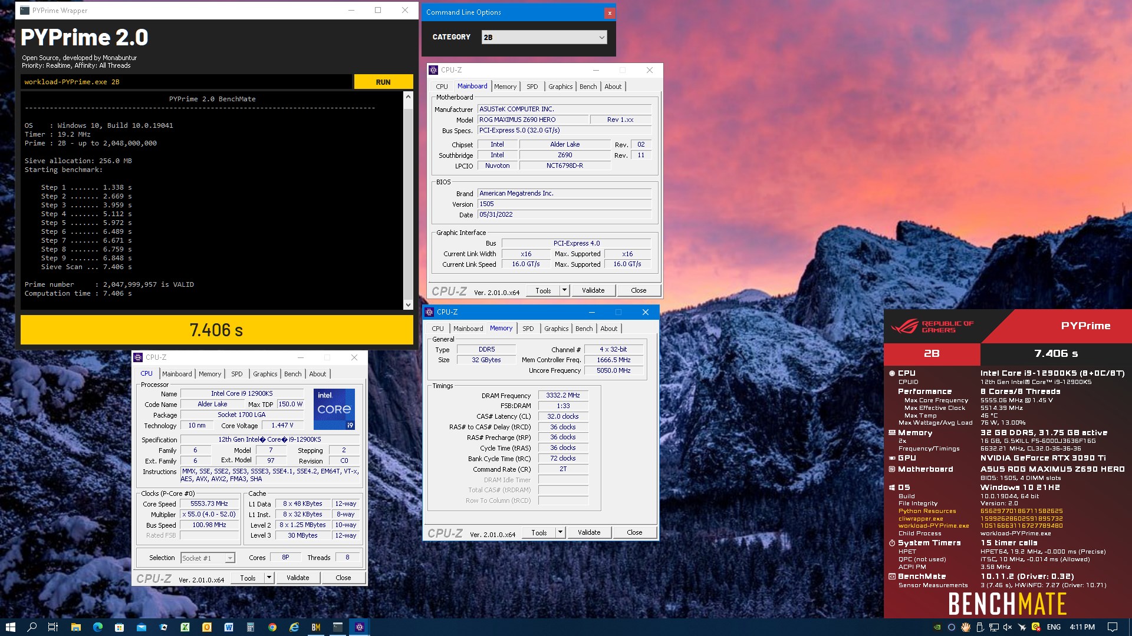The width and height of the screenshot is (1132, 636).
Task: Click the Core Speed 5553.73 MHz value
Action: pos(209,503)
